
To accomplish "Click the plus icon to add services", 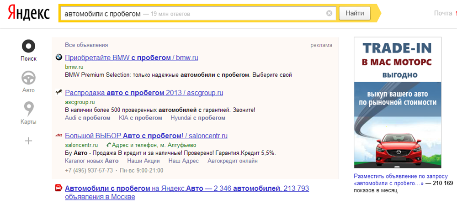I will tap(28, 141).
